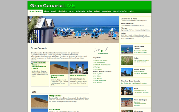This screenshot has height=112, width=179.
Task: Open Orte Gran Canaria card title
Action: coord(78,75)
